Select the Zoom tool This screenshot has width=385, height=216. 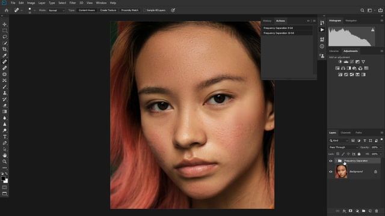pos(4,161)
